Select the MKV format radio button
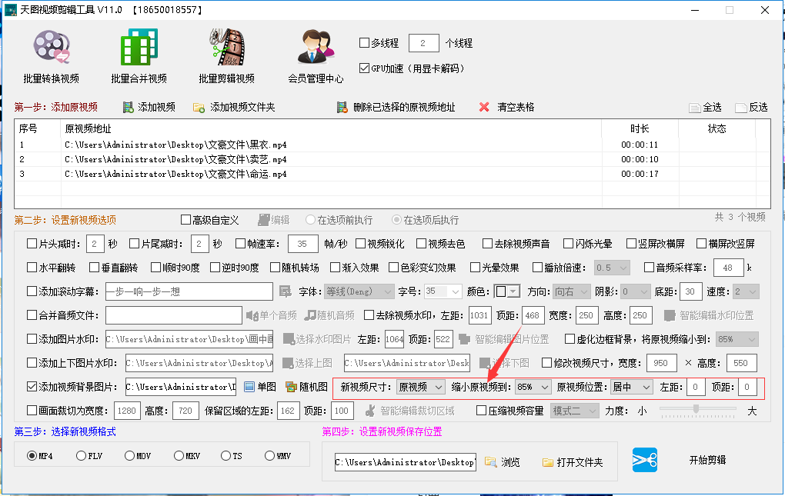The image size is (785, 496). click(179, 455)
